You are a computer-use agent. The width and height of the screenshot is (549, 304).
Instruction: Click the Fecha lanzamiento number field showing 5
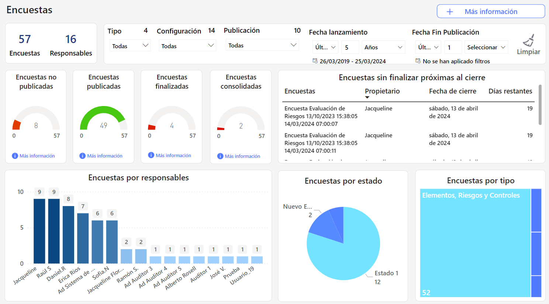(x=350, y=47)
